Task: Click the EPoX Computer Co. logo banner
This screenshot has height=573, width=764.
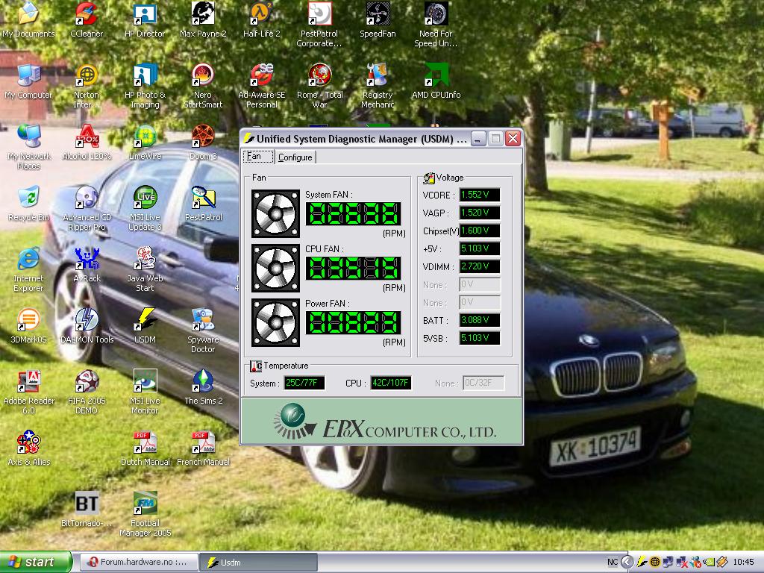Action: [382, 421]
